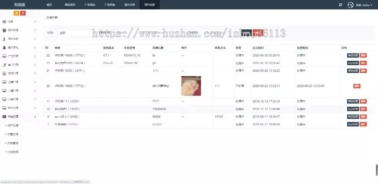The height and width of the screenshot is (184, 378).
Task: Open the visitor account dropdown
Action: pyautogui.click(x=364, y=5)
